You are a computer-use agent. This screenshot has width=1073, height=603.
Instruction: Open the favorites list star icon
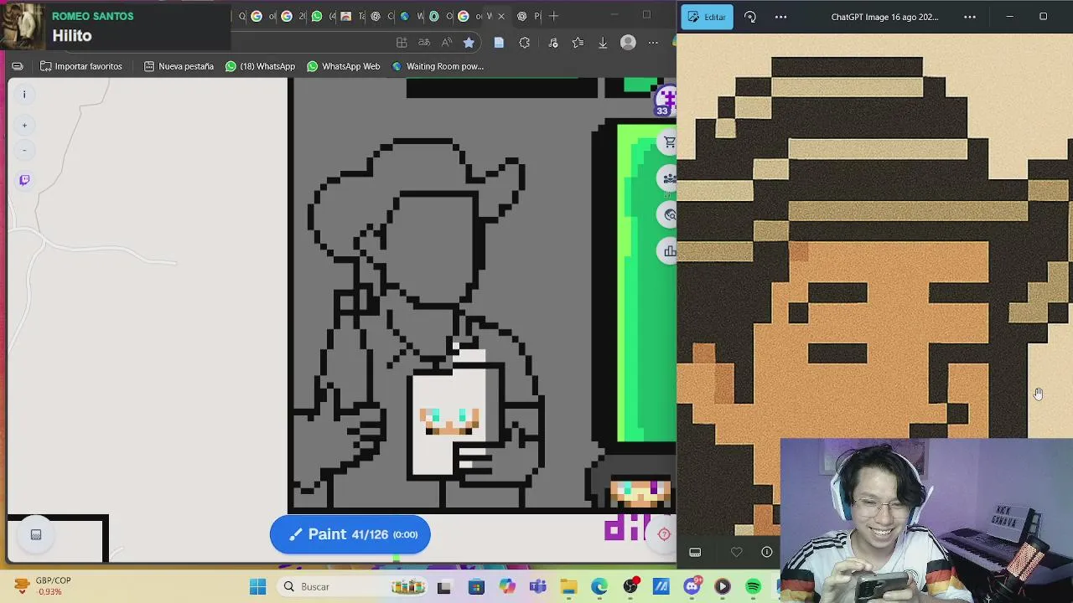(x=578, y=43)
